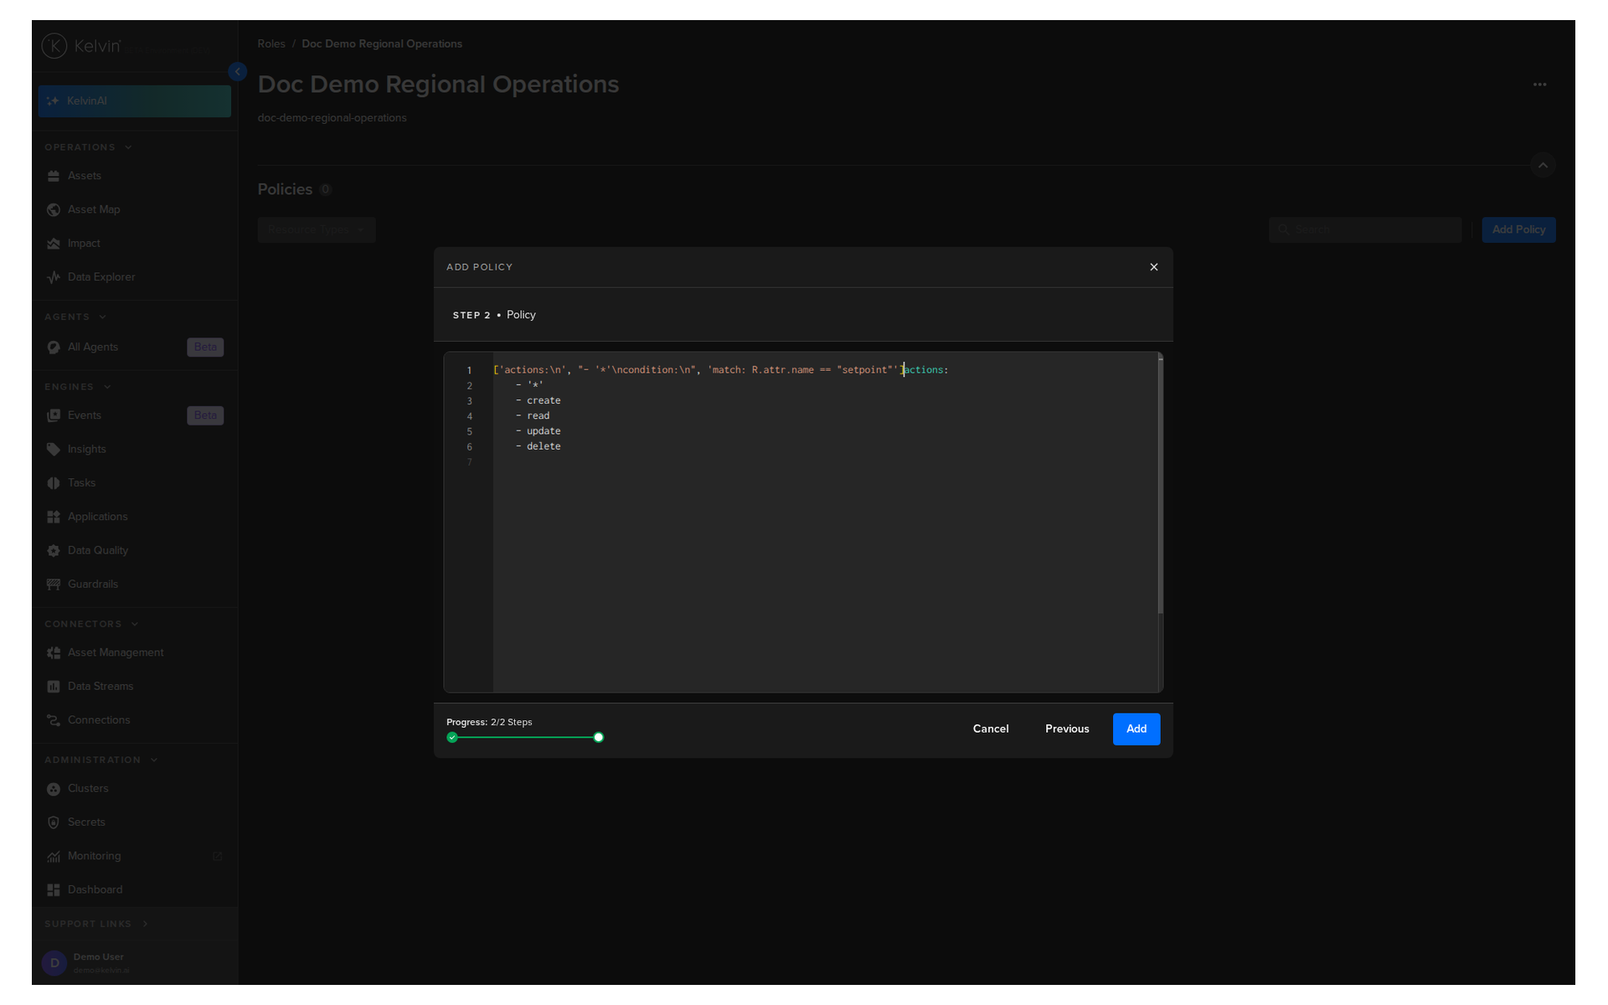
Task: Open the Assets page
Action: click(x=85, y=176)
